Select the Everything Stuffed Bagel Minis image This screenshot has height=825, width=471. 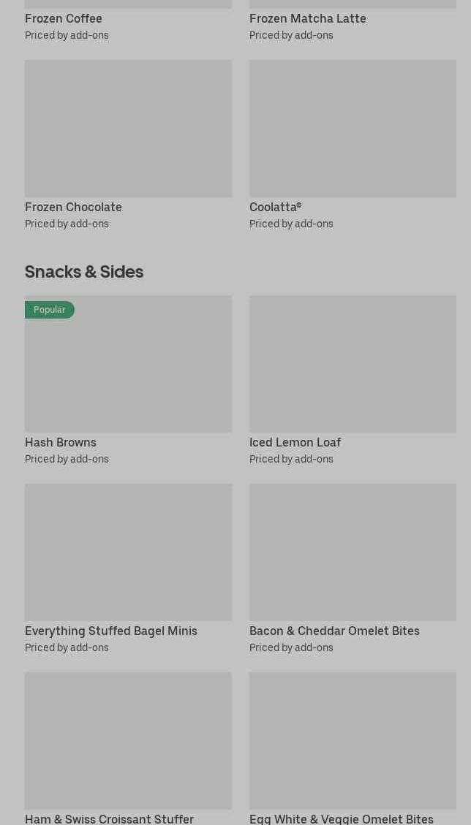[x=128, y=552]
